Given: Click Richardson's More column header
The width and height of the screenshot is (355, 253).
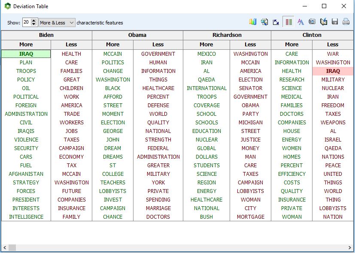Looking at the screenshot, I should click(x=206, y=45).
